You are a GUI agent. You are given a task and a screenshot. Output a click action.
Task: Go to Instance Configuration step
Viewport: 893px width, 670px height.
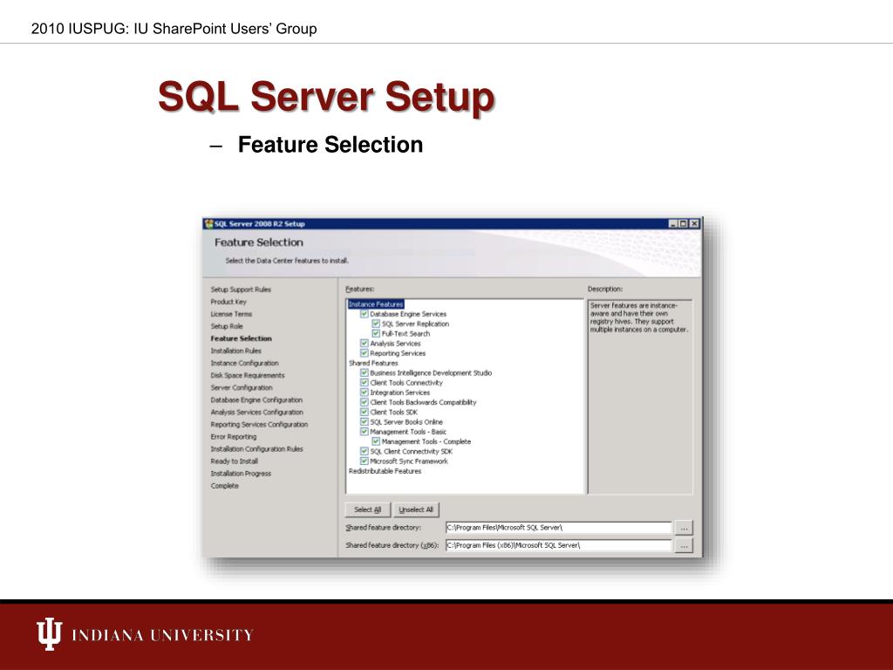point(244,363)
